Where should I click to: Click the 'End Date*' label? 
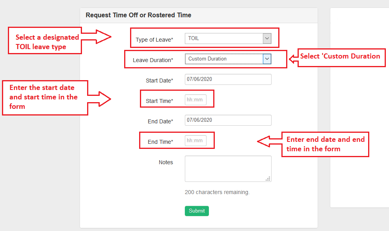pyautogui.click(x=160, y=121)
